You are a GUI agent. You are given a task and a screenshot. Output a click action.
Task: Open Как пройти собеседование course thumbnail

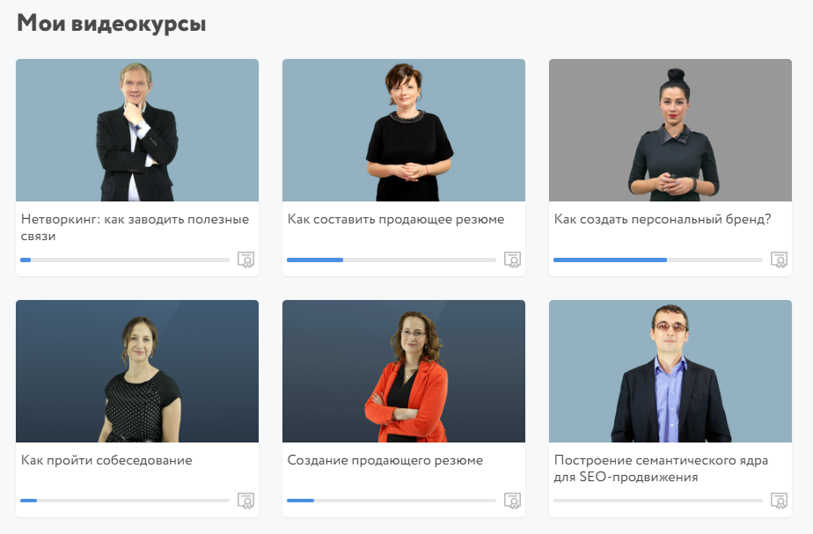click(137, 371)
